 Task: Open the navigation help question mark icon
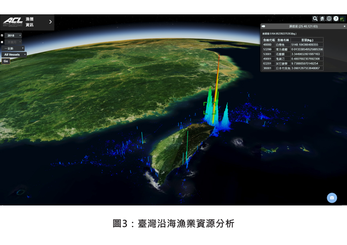pyautogui.click(x=336, y=18)
